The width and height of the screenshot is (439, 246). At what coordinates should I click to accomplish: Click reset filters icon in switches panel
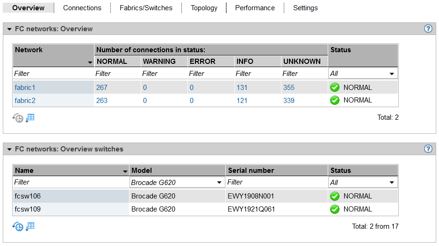click(x=17, y=227)
